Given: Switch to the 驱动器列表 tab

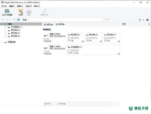Looking at the screenshot, I should coord(48,24).
